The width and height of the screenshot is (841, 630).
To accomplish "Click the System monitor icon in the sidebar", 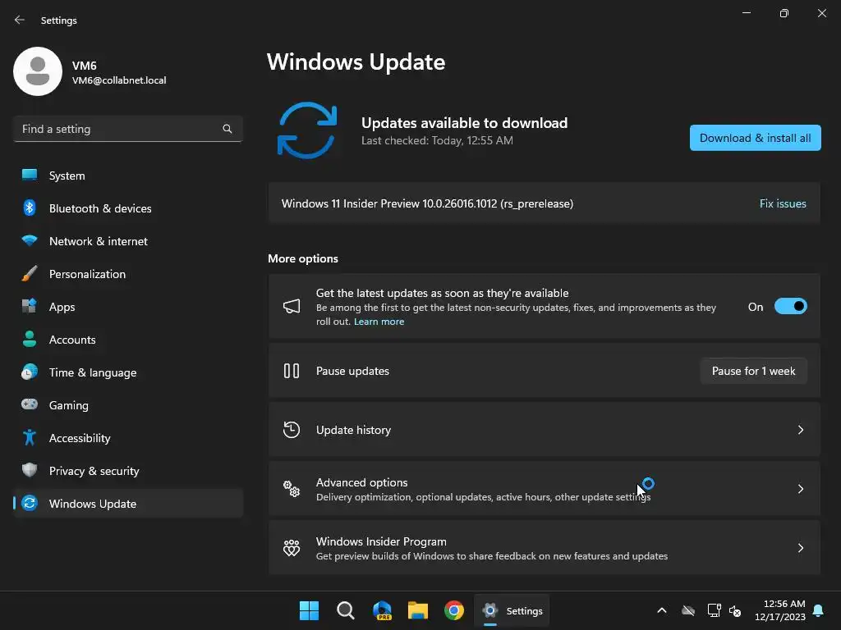I will point(30,176).
